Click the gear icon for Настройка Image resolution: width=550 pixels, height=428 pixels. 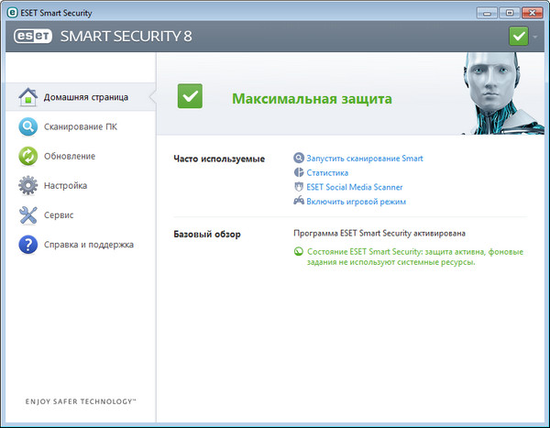point(27,185)
